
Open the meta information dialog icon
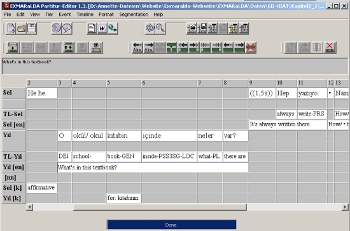pos(56,29)
